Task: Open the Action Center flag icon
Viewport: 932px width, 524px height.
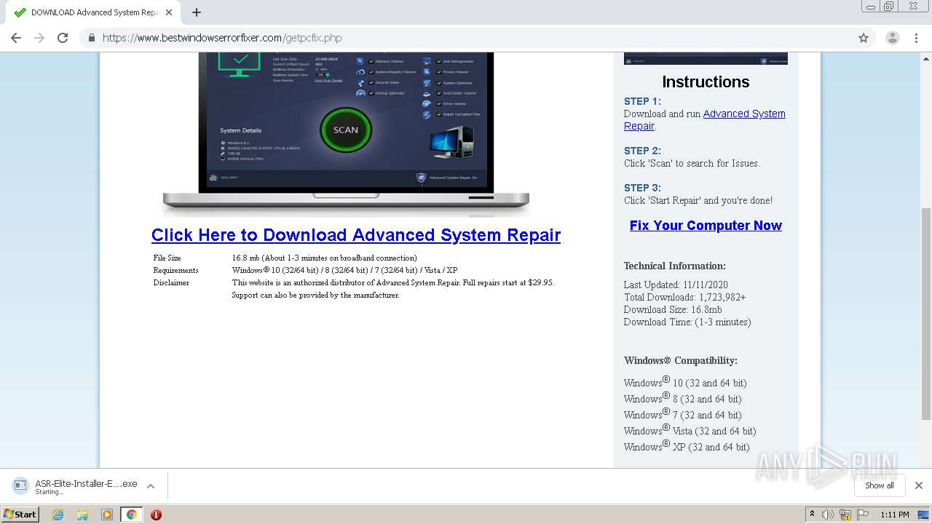Action: (863, 515)
